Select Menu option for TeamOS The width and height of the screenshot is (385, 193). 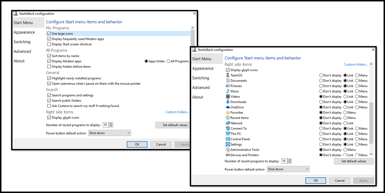pos(357,75)
